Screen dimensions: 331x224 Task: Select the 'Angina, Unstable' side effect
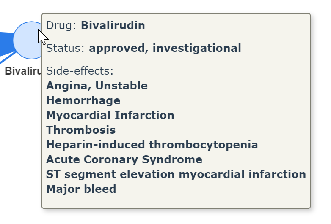point(97,86)
